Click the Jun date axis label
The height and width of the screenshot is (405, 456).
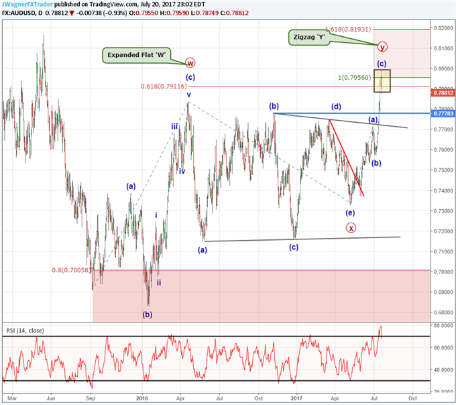click(51, 398)
